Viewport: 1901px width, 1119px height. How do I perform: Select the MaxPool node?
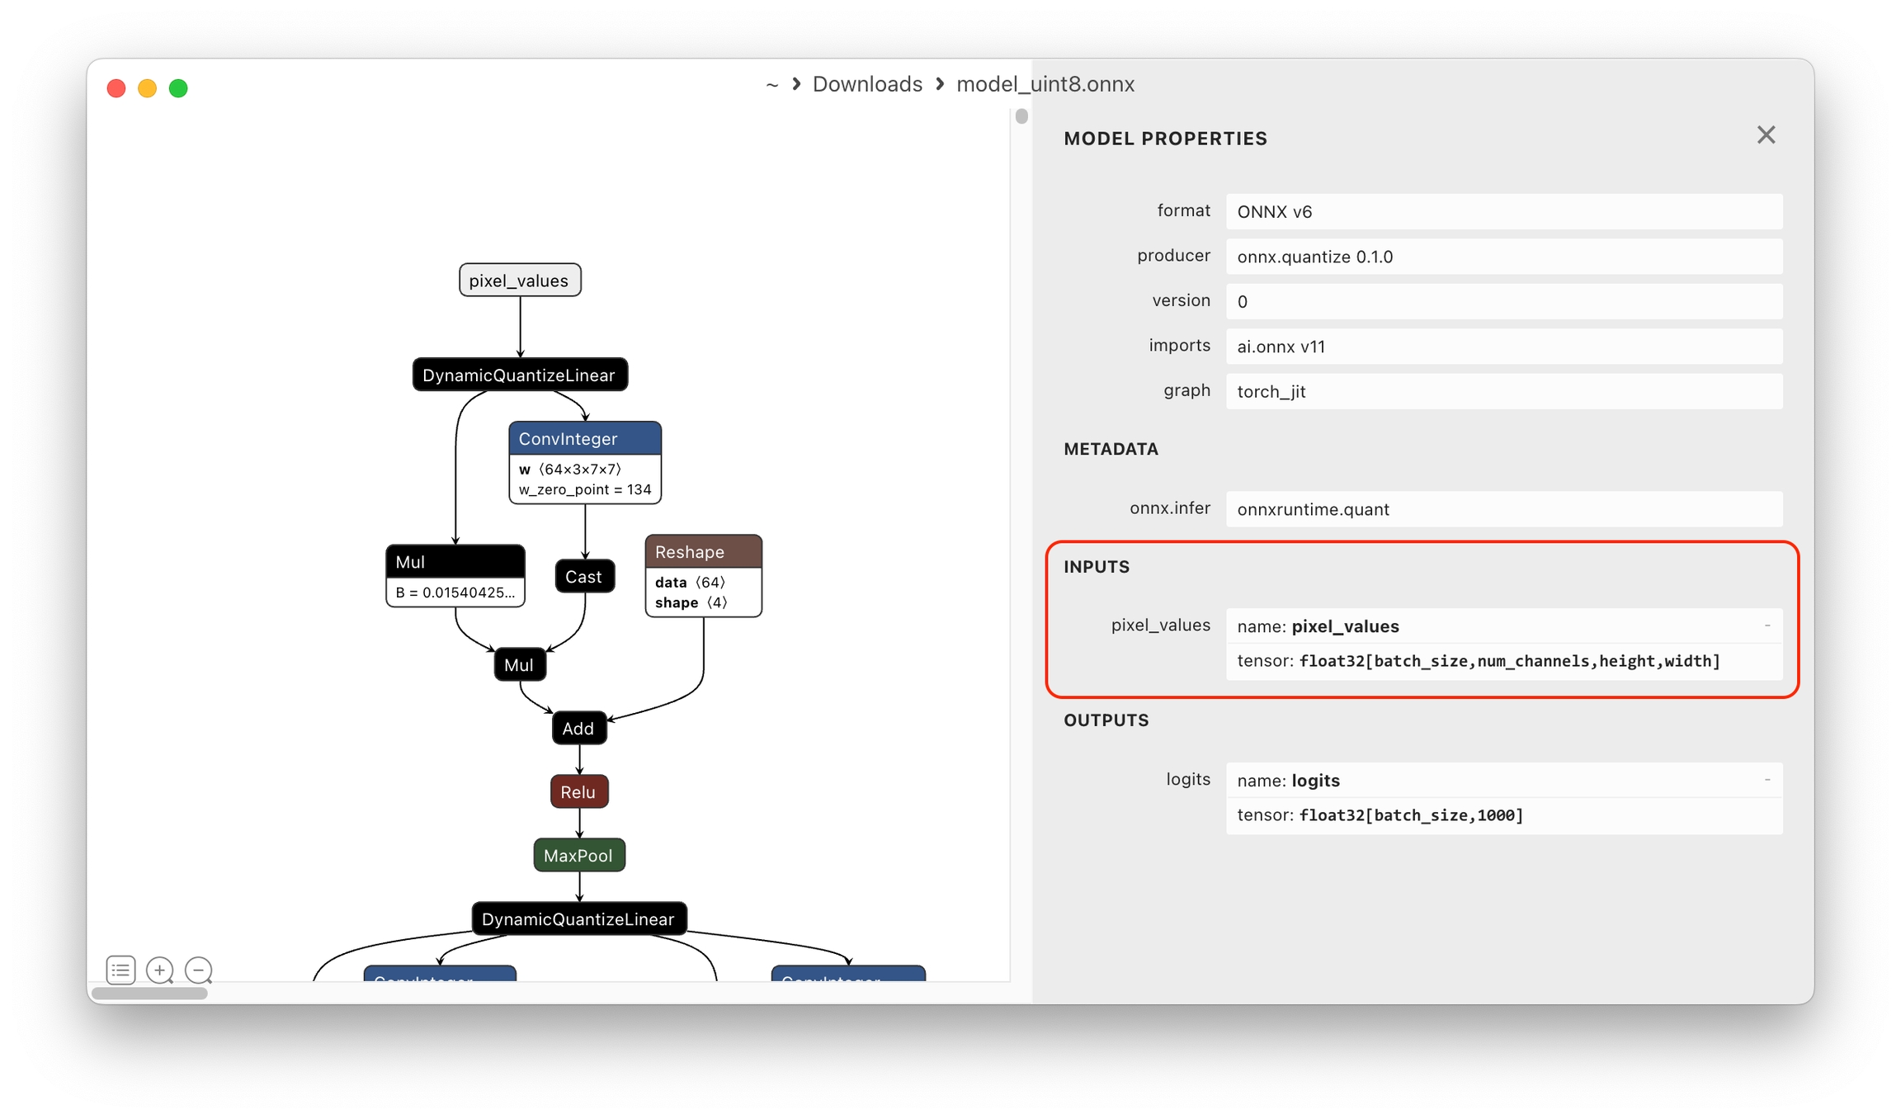[x=579, y=855]
